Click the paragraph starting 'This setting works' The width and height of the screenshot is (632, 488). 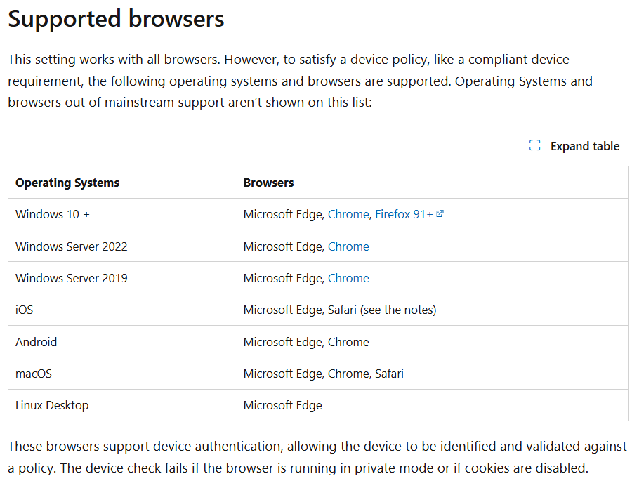point(301,81)
